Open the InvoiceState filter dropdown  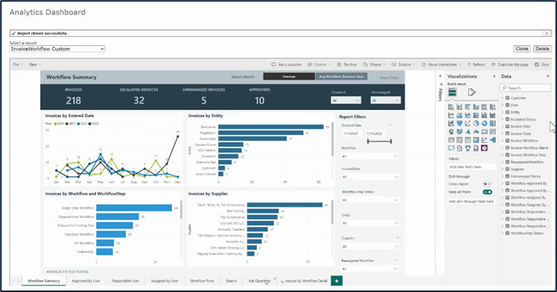point(369,177)
